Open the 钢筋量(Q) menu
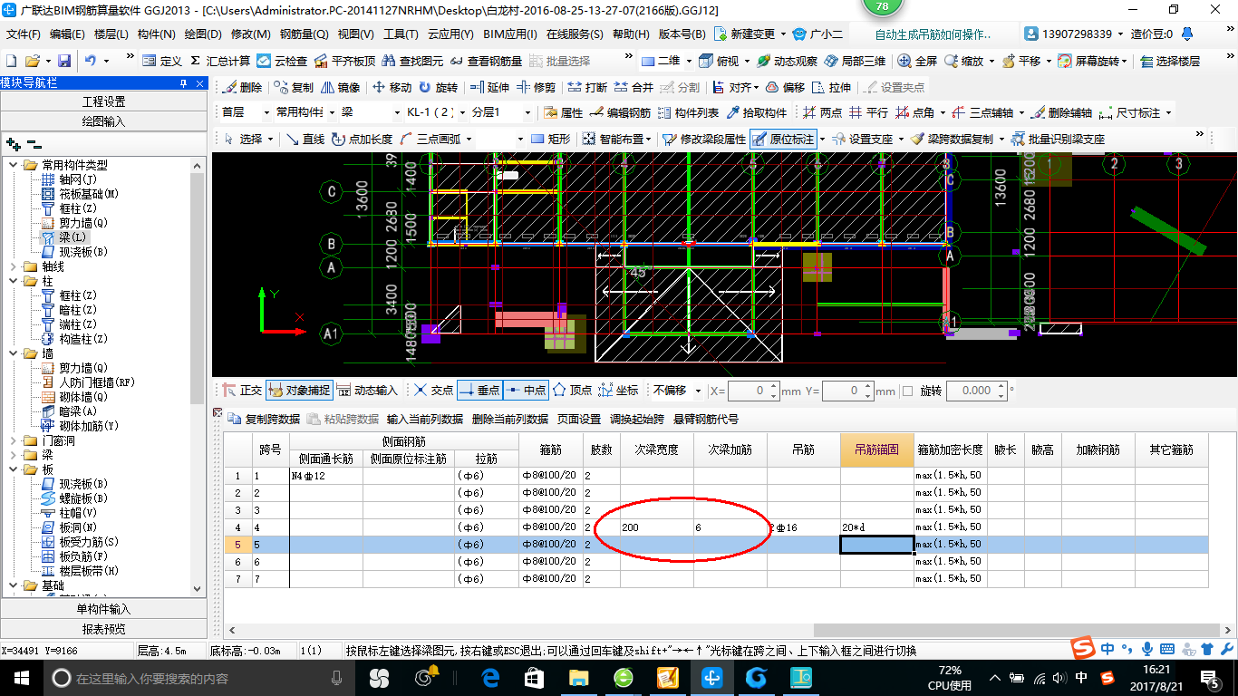This screenshot has height=696, width=1238. tap(304, 34)
